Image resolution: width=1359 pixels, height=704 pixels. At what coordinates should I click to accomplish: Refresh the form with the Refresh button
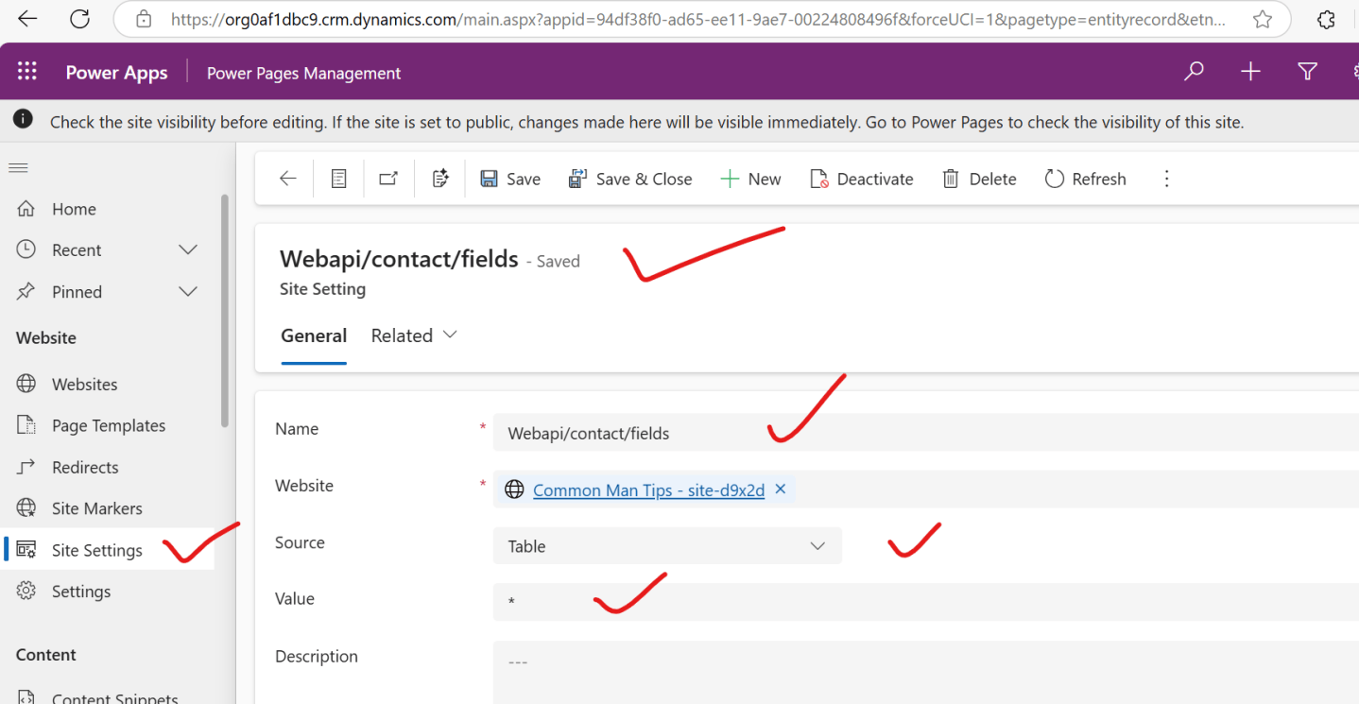tap(1085, 179)
